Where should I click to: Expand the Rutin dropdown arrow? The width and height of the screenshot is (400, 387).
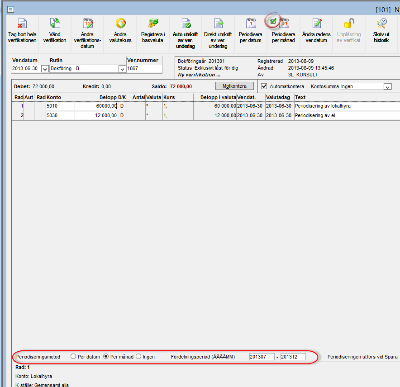coord(122,69)
